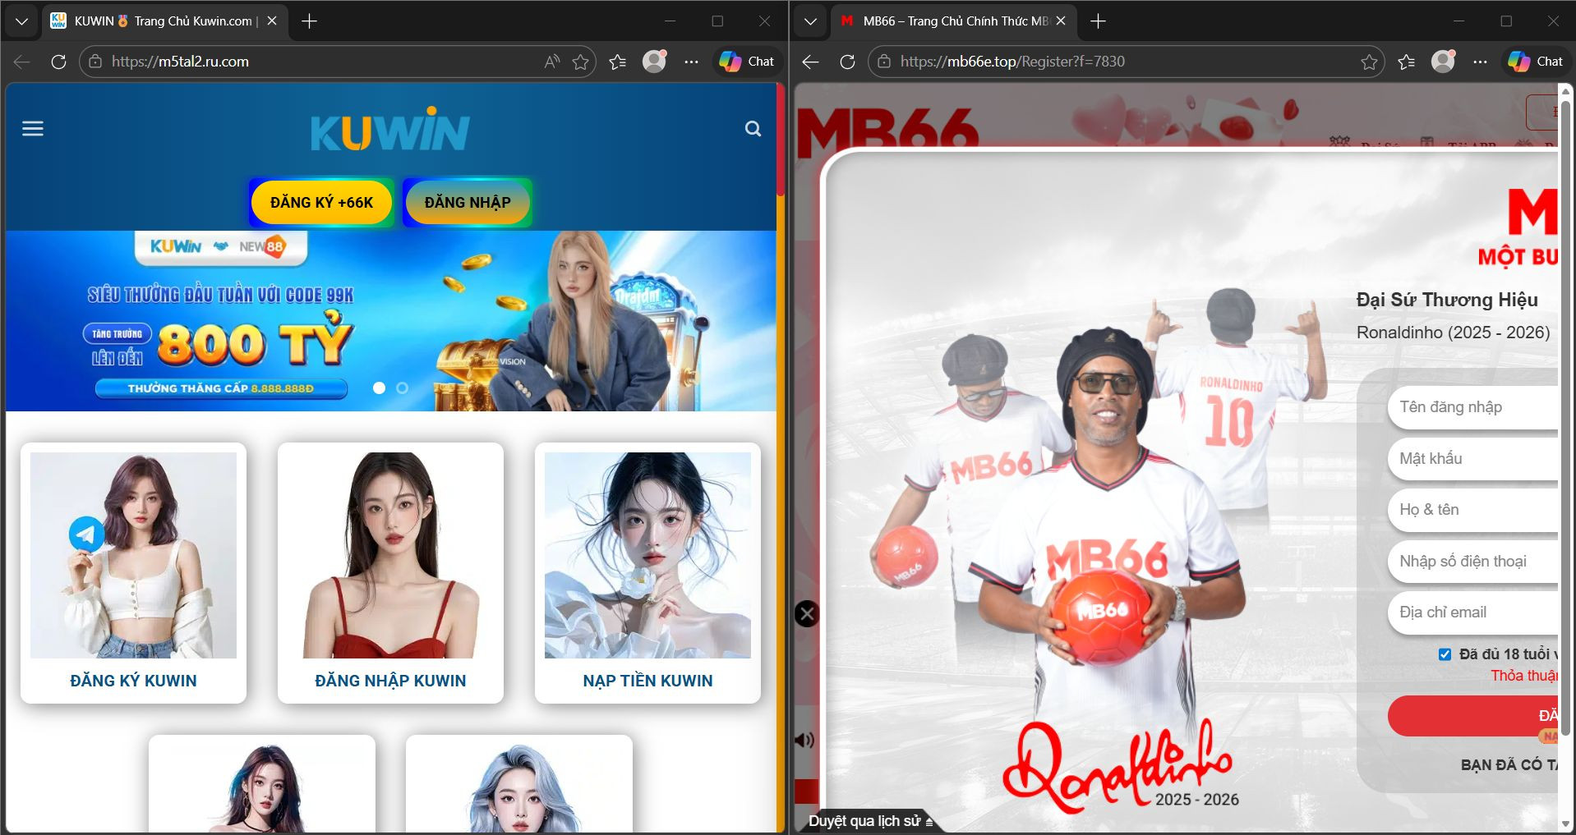Toggle the sound speaker icon on the MB66 page
This screenshot has width=1576, height=835.
804,741
